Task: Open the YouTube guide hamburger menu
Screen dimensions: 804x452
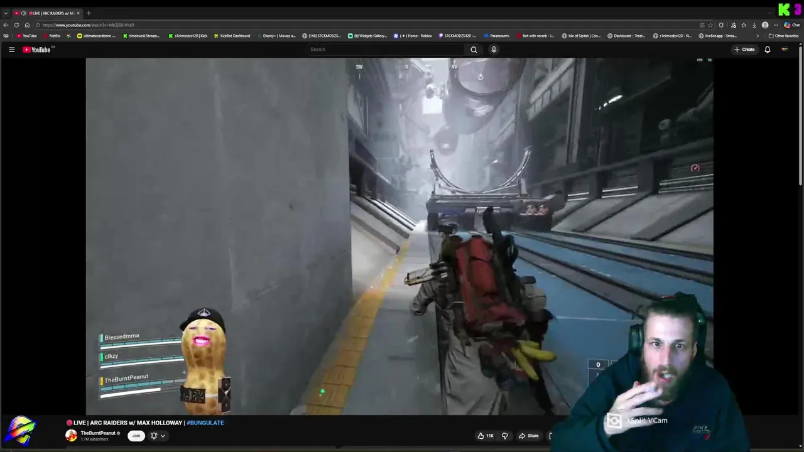Action: (11, 50)
